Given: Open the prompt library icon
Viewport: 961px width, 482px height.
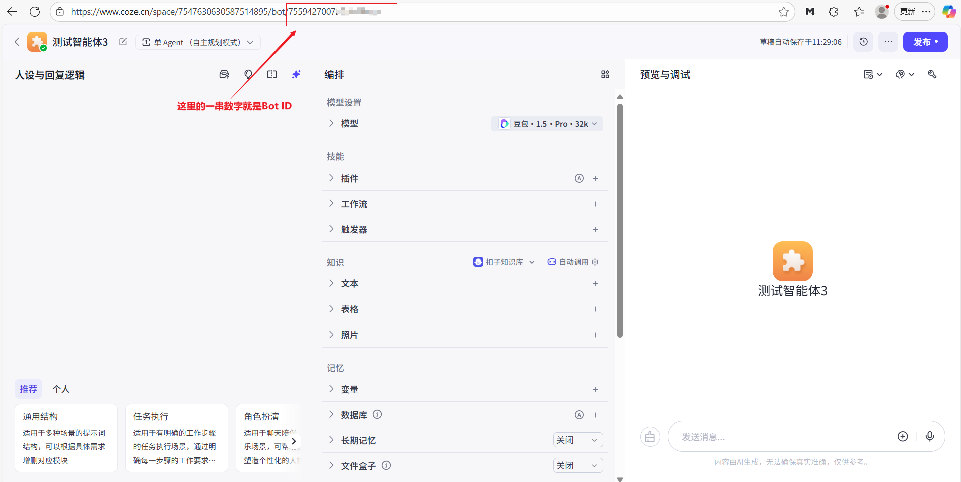Looking at the screenshot, I should [224, 74].
